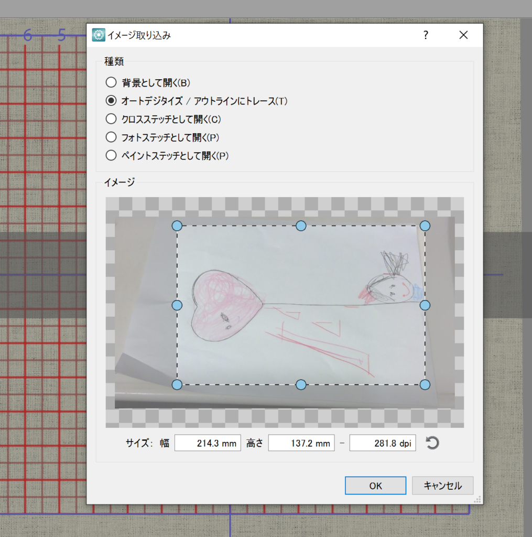The image size is (532, 537).
Task: Click the bottom-right crop handle
Action: (x=425, y=385)
